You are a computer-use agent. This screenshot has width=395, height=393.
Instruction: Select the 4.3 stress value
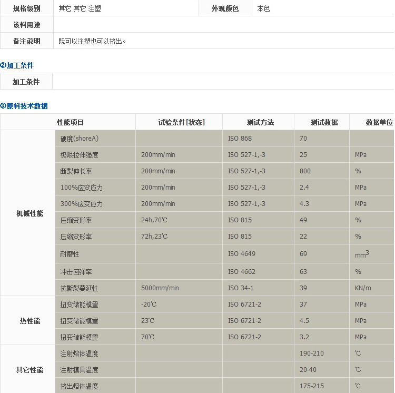(304, 204)
